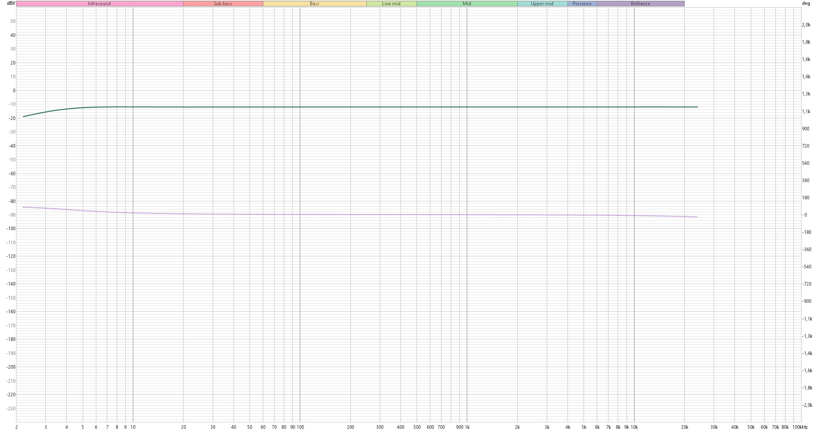This screenshot has width=822, height=432.
Task: Select the Upper mid band label
Action: click(542, 4)
